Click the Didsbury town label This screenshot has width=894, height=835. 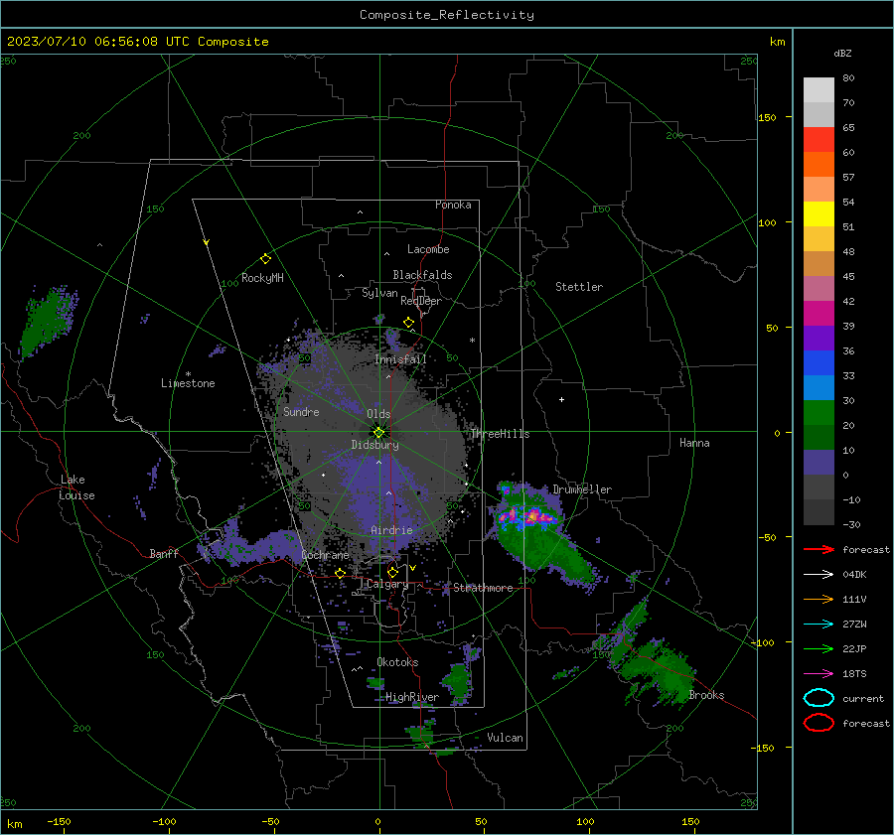(374, 445)
